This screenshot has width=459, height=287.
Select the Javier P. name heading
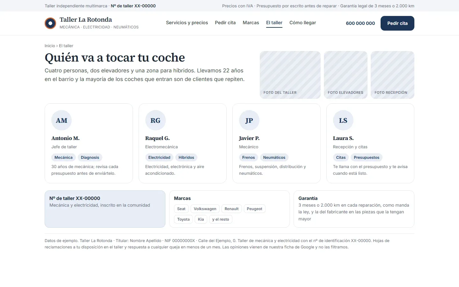249,138
